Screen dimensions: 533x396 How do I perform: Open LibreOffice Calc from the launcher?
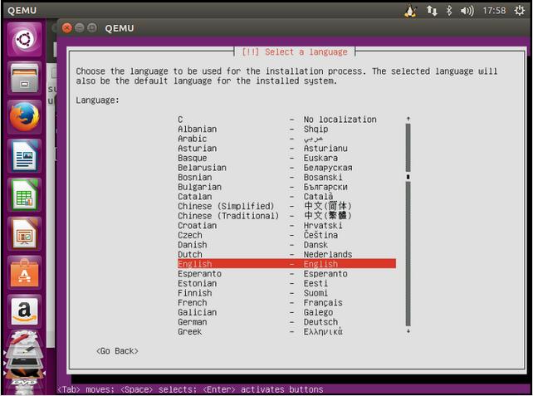click(25, 194)
